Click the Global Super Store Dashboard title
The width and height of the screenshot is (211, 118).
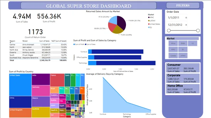coord(89,6)
